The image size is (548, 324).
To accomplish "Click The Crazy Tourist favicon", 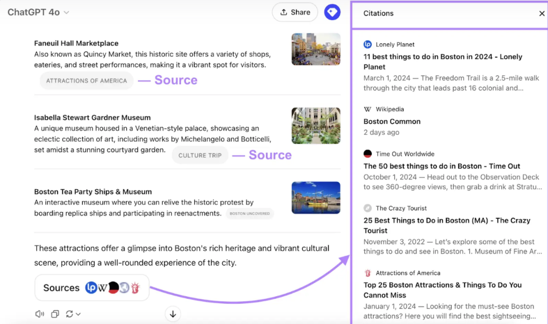I will click(x=367, y=208).
